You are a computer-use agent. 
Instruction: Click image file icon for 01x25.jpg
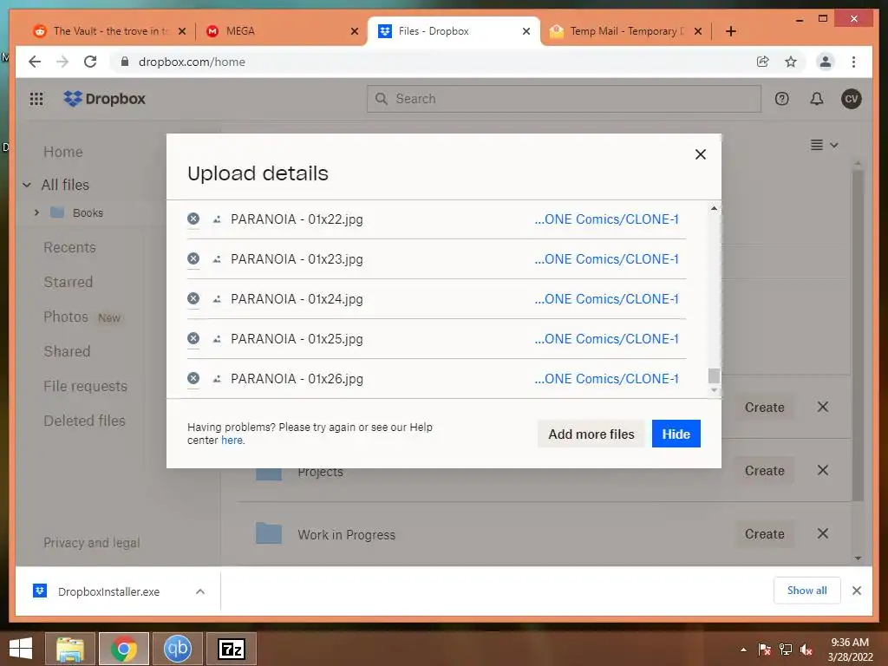[216, 339]
